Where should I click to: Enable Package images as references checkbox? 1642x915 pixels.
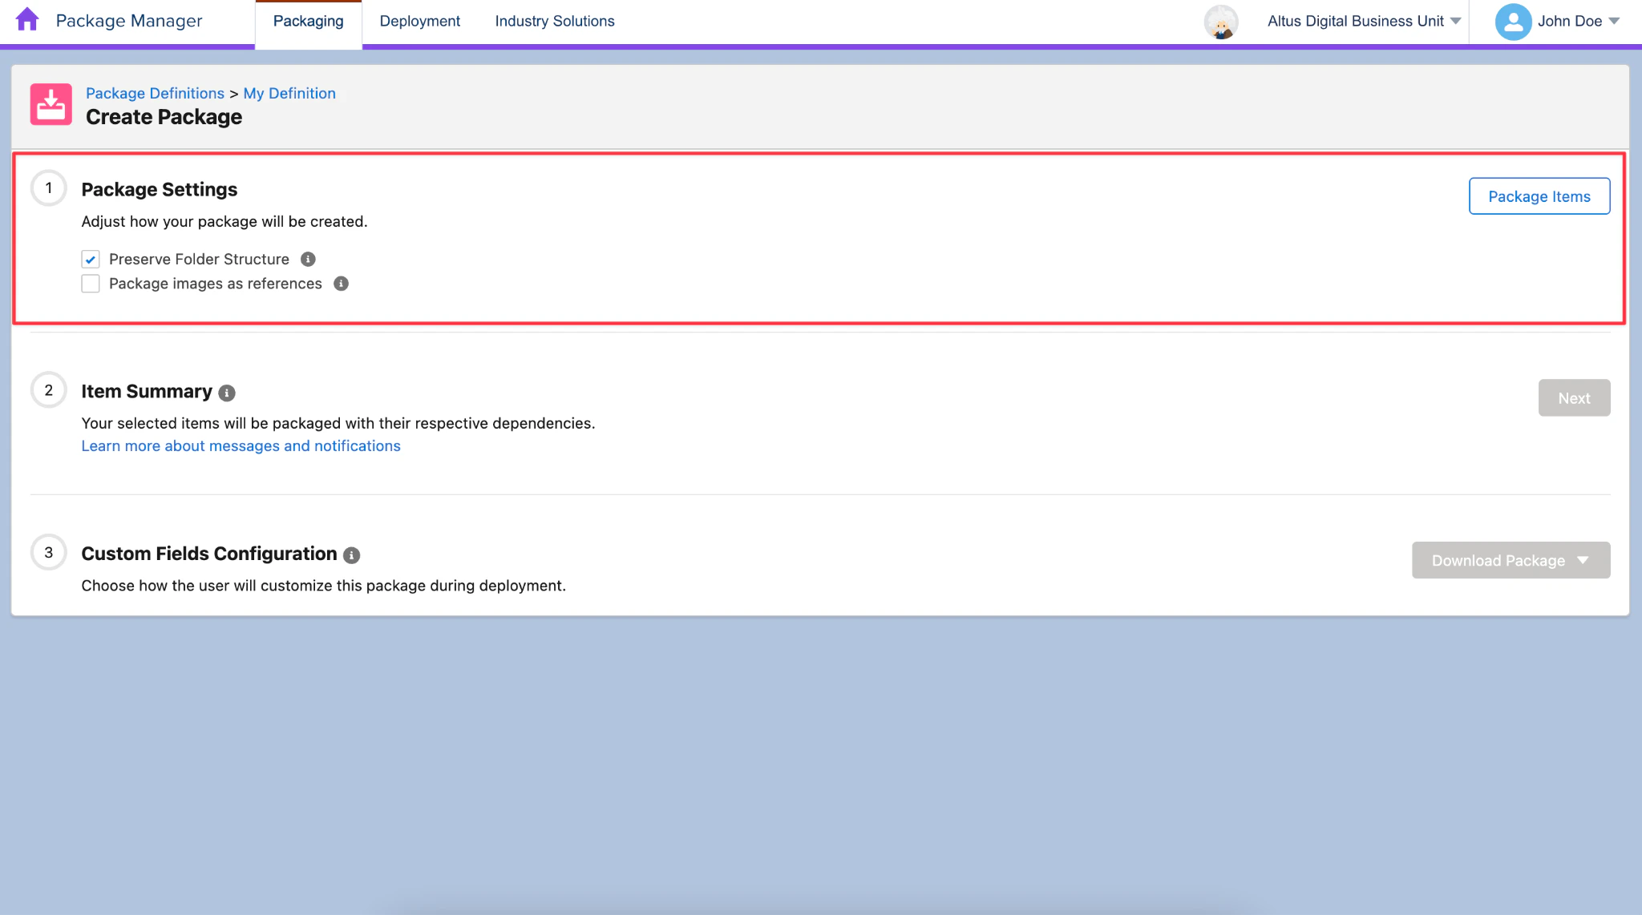tap(91, 284)
